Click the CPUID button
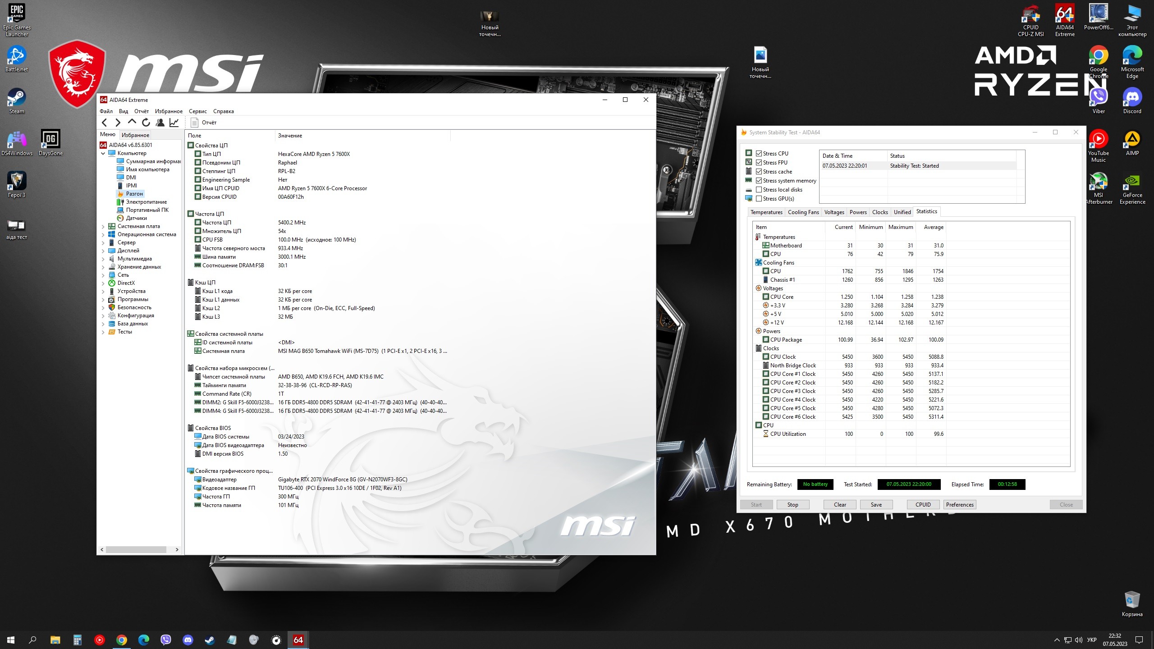Viewport: 1154px width, 649px height. click(x=923, y=505)
